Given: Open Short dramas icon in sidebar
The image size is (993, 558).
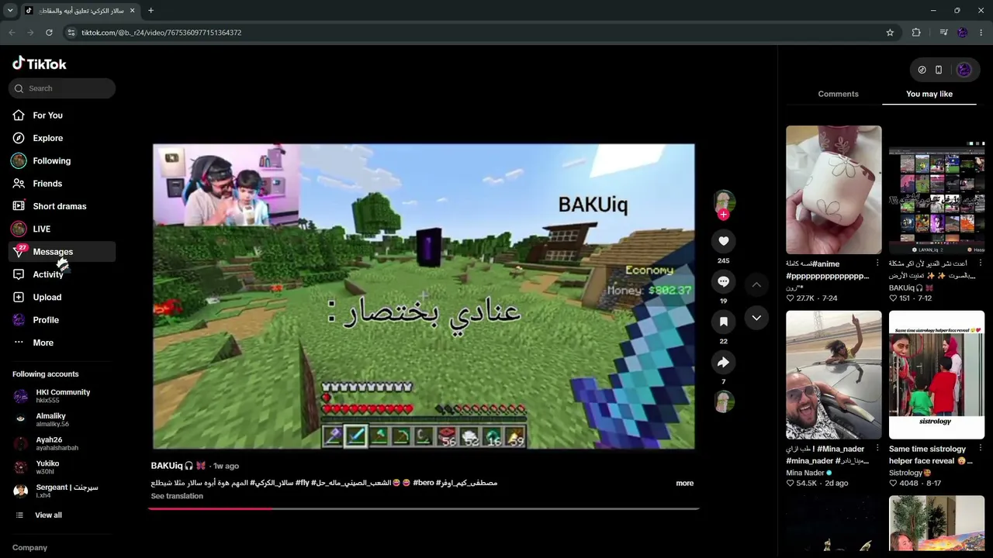Looking at the screenshot, I should [x=19, y=206].
